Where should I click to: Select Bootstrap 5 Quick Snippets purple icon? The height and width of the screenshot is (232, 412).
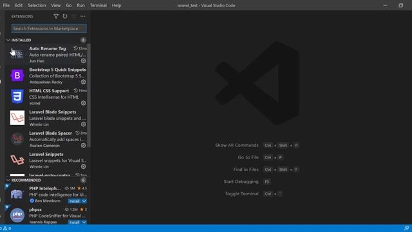pos(17,75)
